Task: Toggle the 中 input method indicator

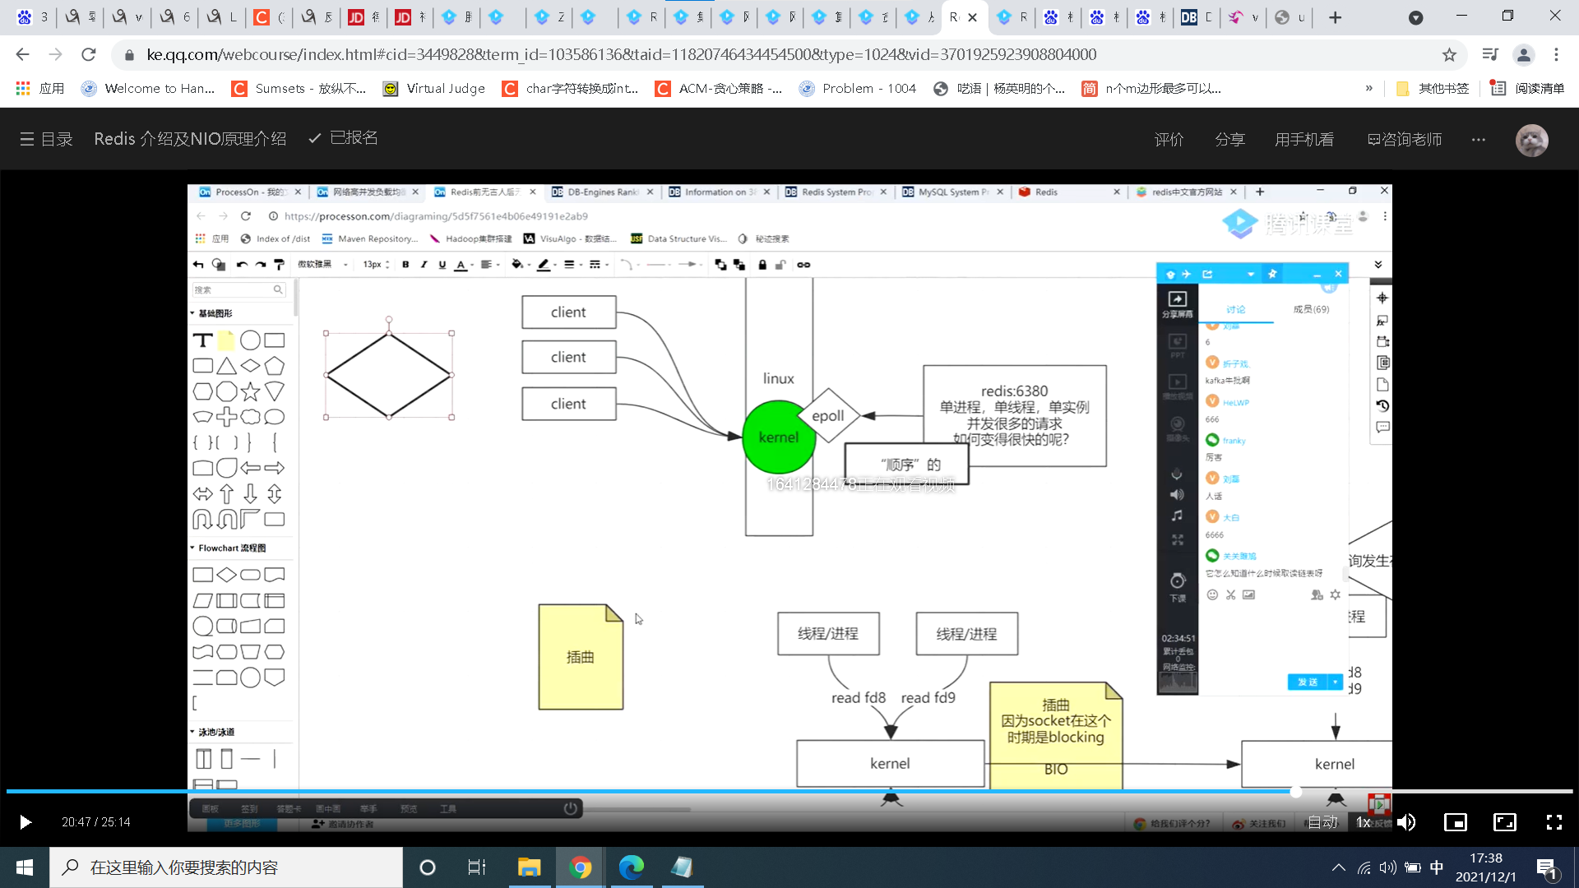Action: coord(1437,867)
